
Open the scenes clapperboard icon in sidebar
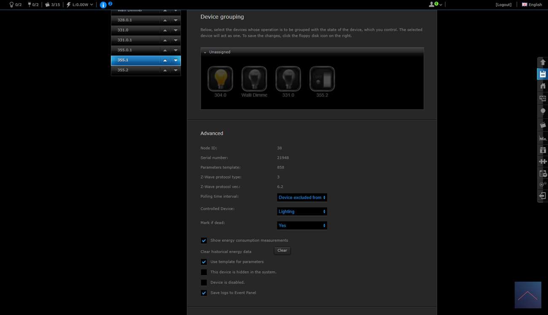(x=543, y=125)
